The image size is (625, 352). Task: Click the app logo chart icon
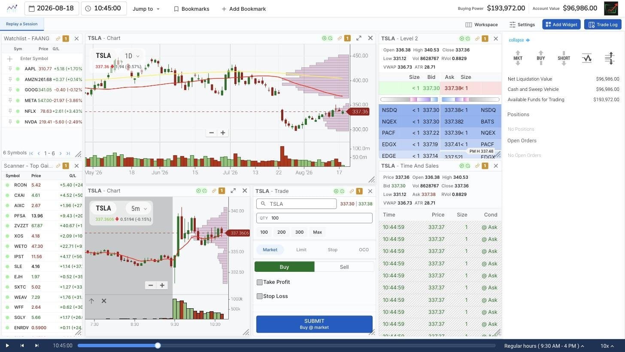point(12,8)
